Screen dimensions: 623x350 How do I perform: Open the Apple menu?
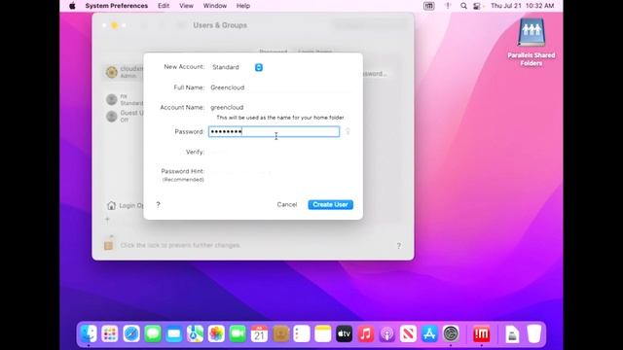tap(72, 6)
